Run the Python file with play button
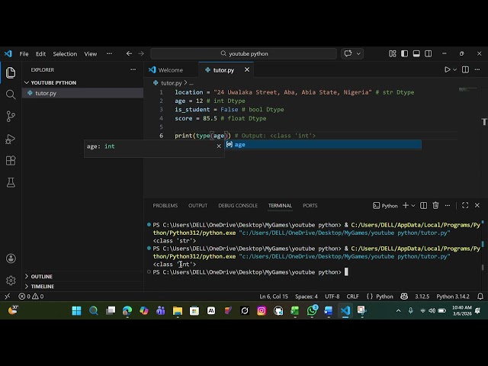 (448, 69)
